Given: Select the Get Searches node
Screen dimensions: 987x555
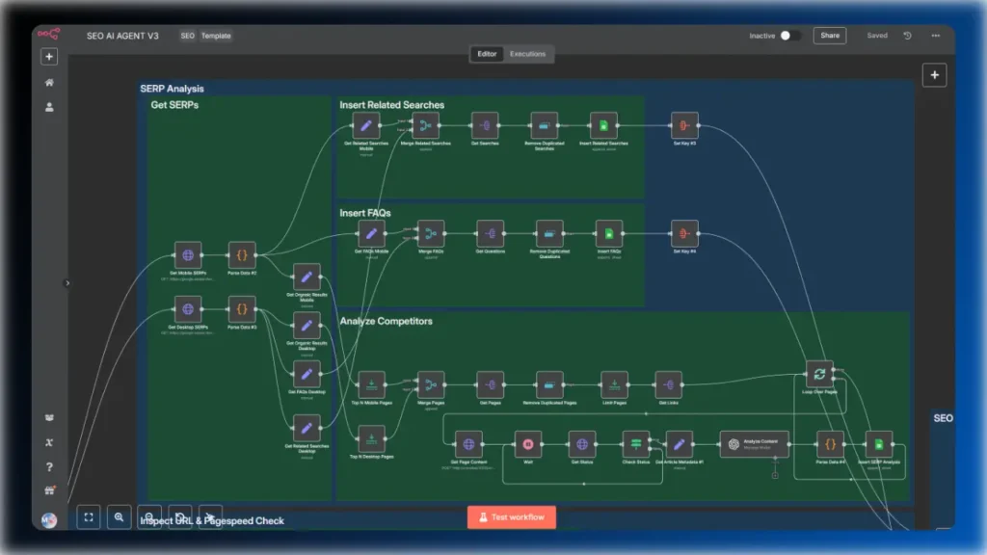Looking at the screenshot, I should pos(485,126).
